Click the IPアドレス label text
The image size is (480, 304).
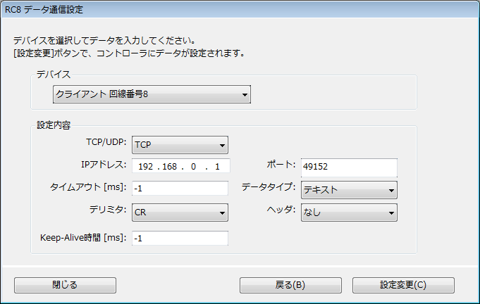[103, 165]
